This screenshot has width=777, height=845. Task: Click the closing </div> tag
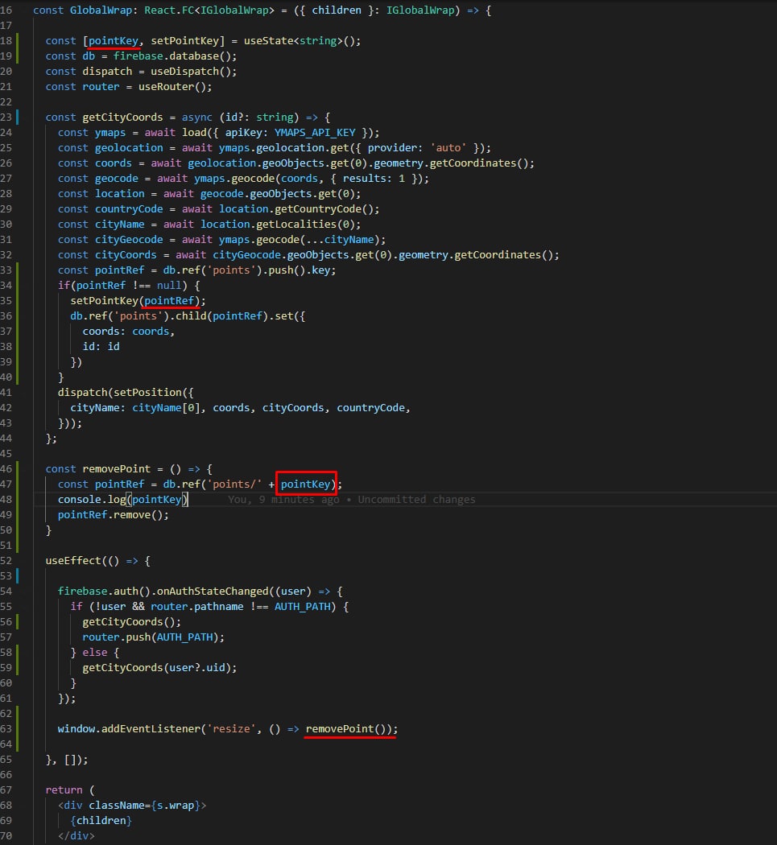pos(76,836)
